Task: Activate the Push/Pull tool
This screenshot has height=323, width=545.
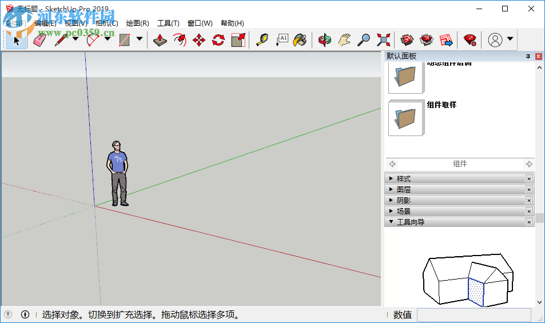Action: coord(160,40)
